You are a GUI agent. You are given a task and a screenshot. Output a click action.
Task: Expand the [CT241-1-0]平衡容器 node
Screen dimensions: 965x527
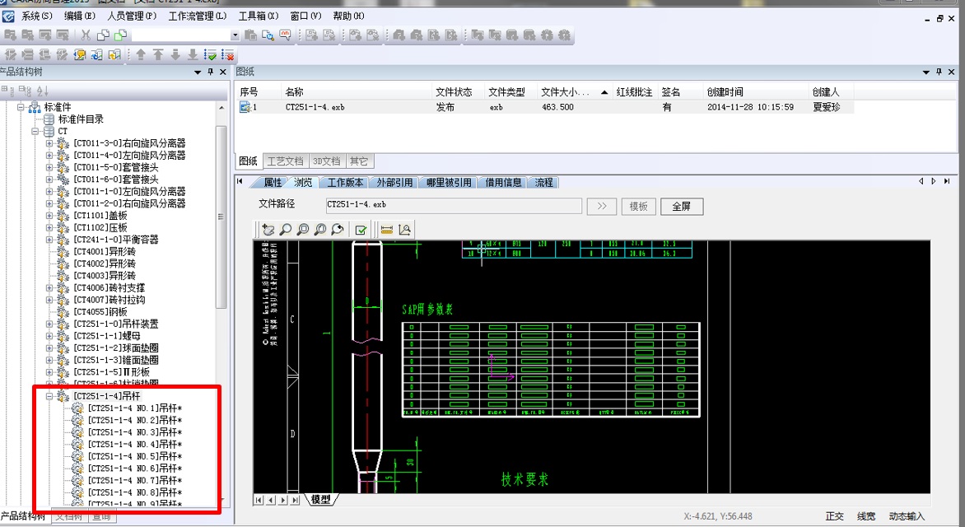tap(49, 240)
